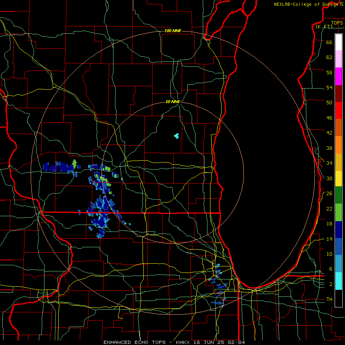Click the black TH threshold legend swatch

click(338, 298)
